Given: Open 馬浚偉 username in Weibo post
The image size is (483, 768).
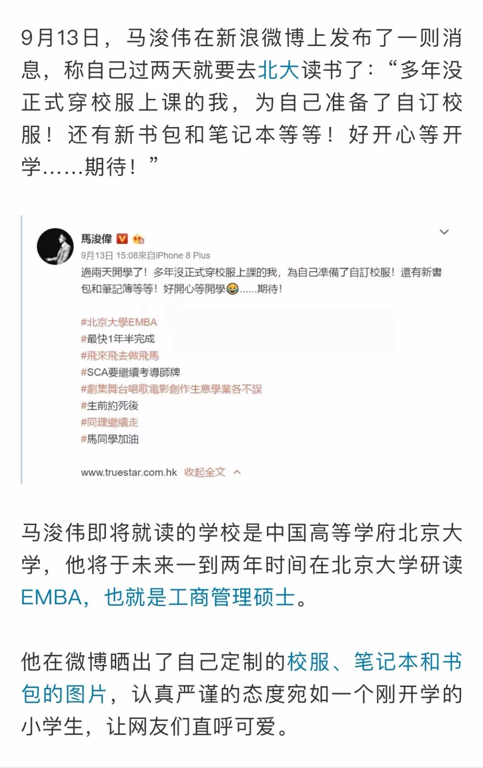Looking at the screenshot, I should (97, 239).
